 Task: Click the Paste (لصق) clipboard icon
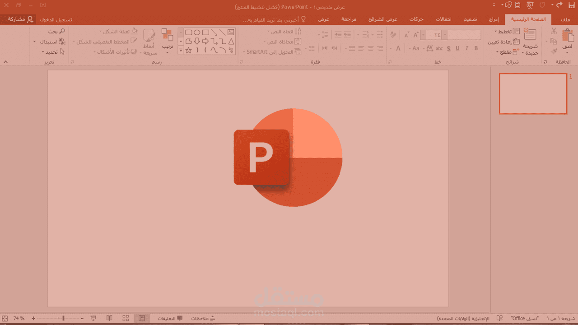point(568,35)
